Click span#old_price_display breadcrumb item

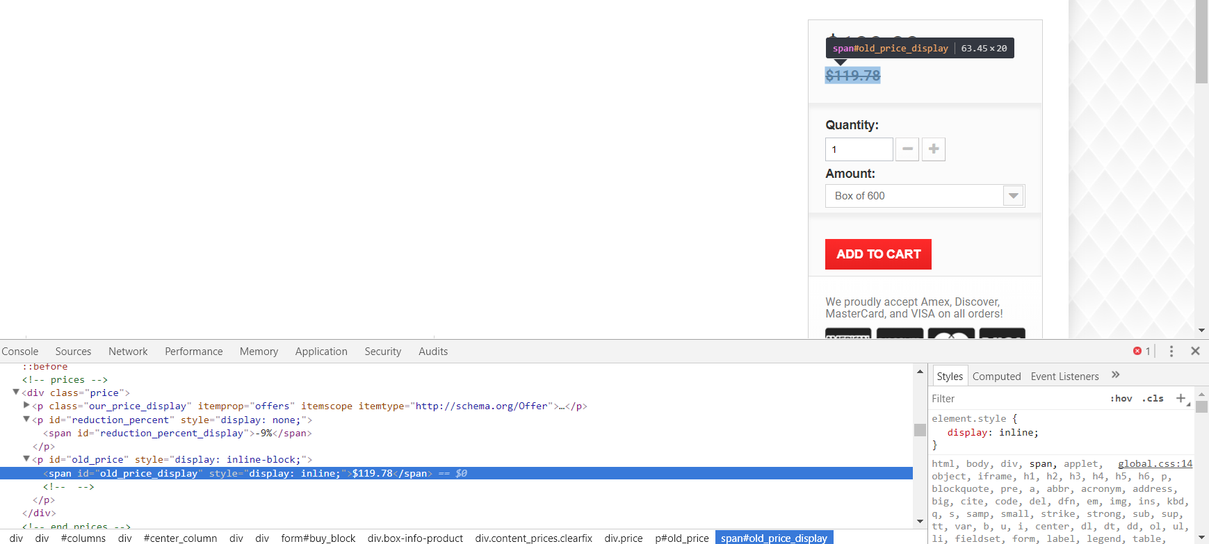click(774, 538)
